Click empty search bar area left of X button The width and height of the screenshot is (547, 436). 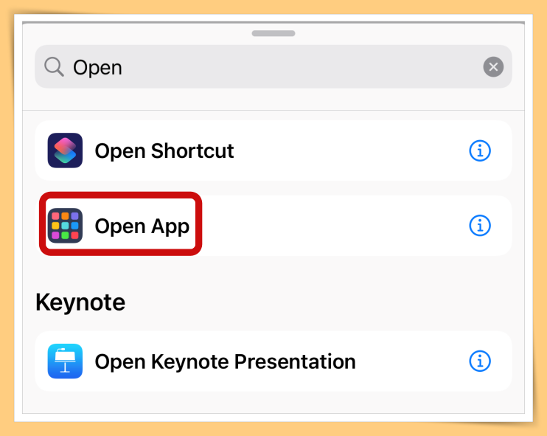300,66
